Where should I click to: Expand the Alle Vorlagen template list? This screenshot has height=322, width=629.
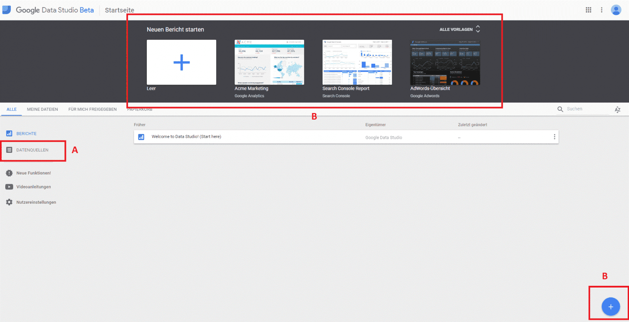460,29
